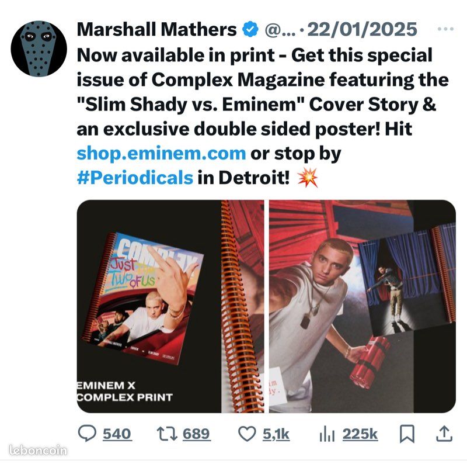467x464 pixels.
Task: Open the #Periodicals hashtag
Action: coord(135,178)
